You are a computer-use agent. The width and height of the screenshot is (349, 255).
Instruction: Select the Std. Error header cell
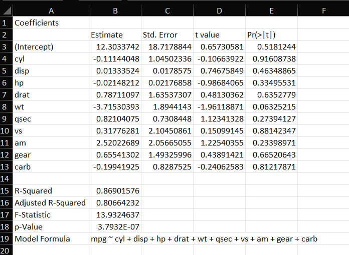coord(160,35)
